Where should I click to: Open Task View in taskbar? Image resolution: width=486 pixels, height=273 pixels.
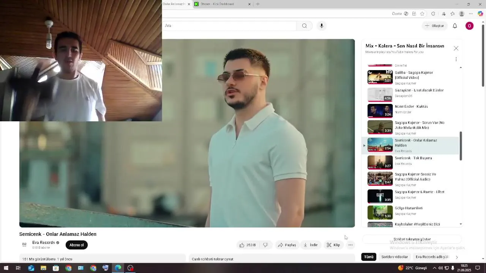click(18, 268)
